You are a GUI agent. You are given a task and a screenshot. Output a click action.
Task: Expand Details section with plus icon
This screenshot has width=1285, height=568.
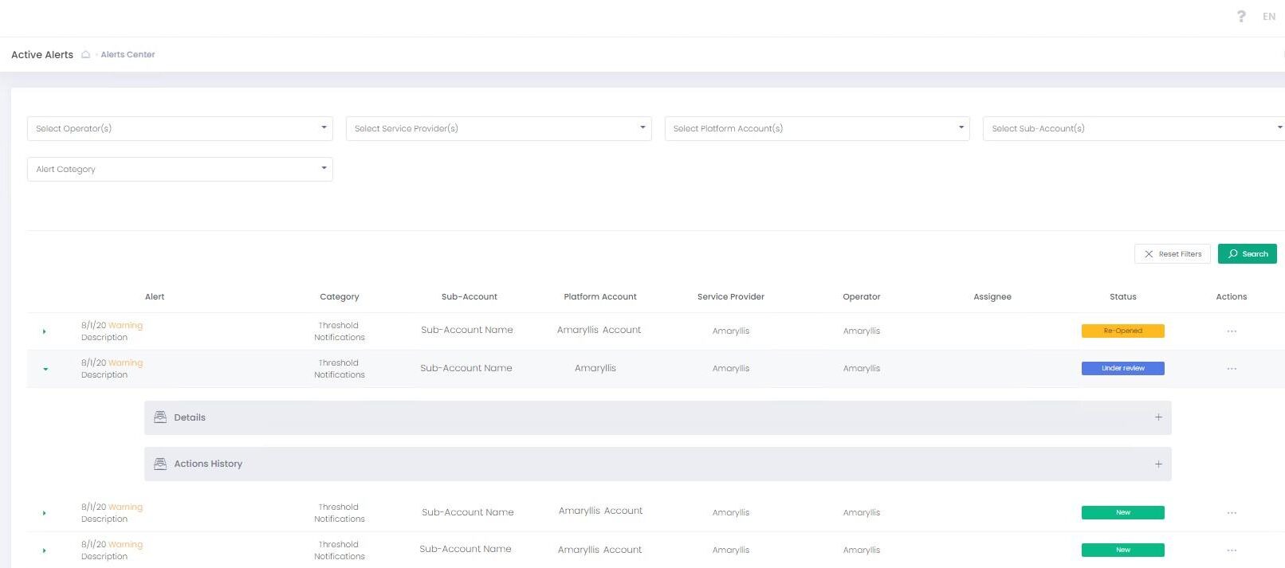1158,417
